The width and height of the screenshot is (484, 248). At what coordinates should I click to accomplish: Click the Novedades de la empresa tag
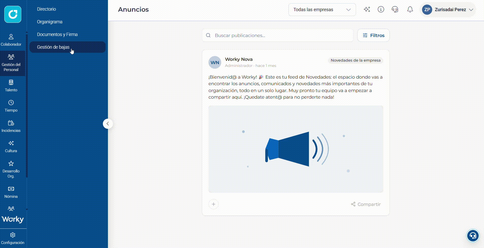click(x=356, y=60)
